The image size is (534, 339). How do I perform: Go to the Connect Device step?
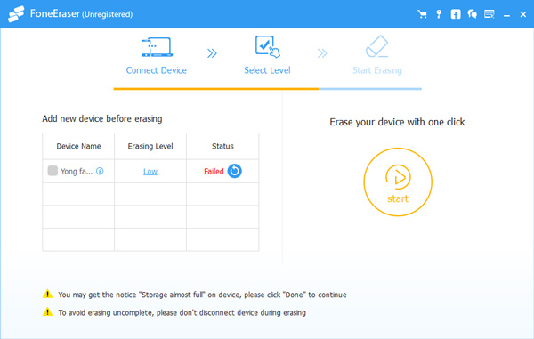157,55
